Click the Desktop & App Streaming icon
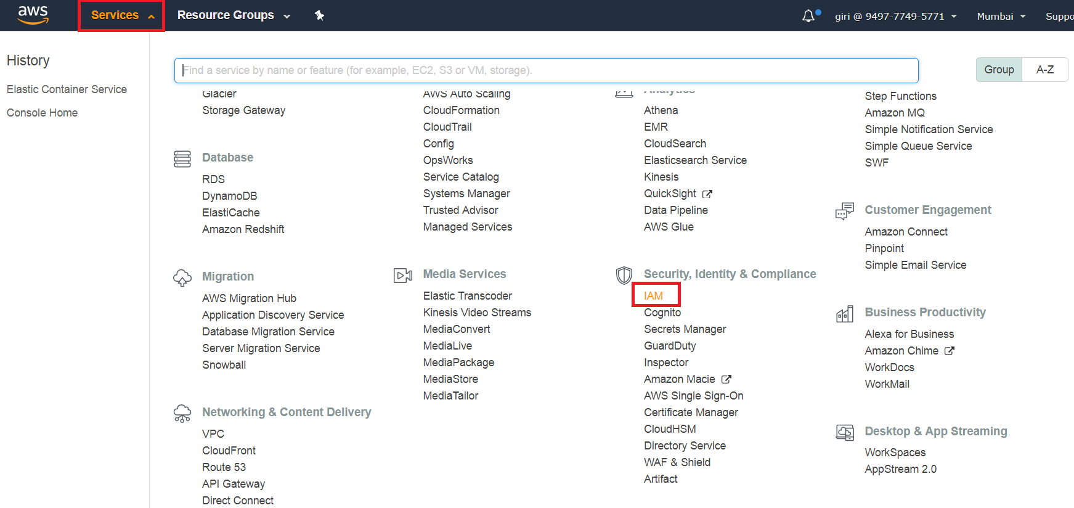Screen dimensions: 1074x508 [844, 432]
